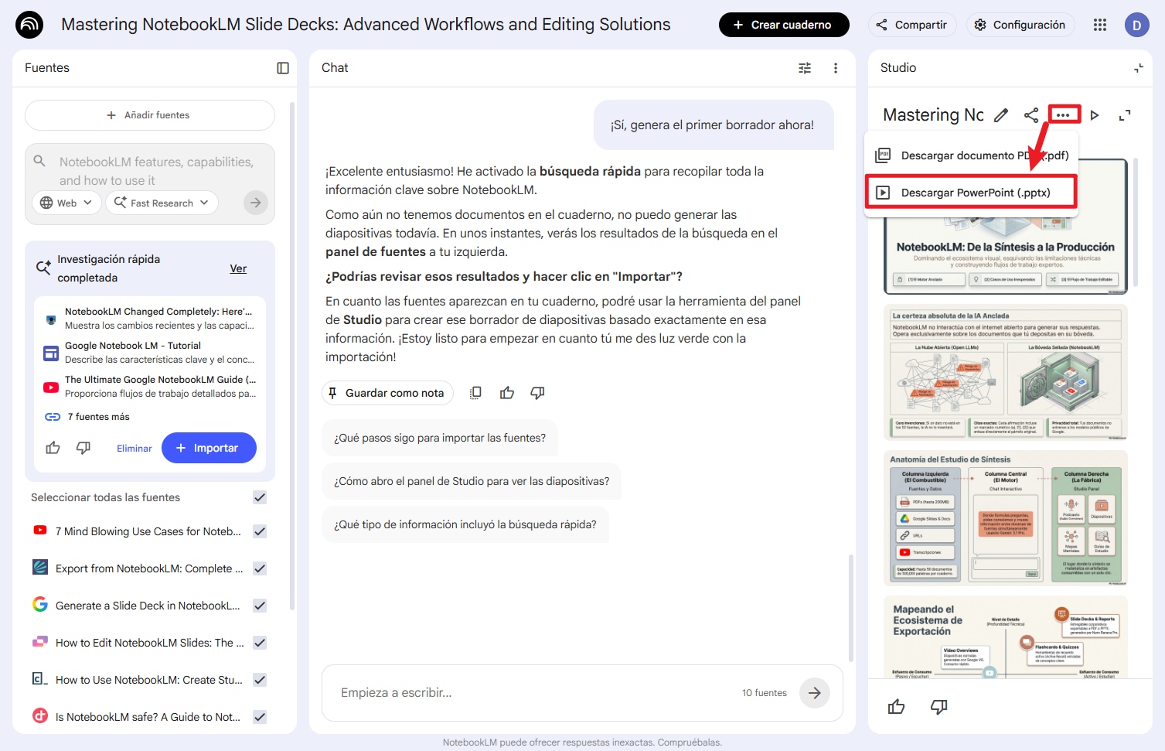The width and height of the screenshot is (1165, 751).
Task: Click the Google icon of Generate a Slide Deck source
Action: click(40, 605)
